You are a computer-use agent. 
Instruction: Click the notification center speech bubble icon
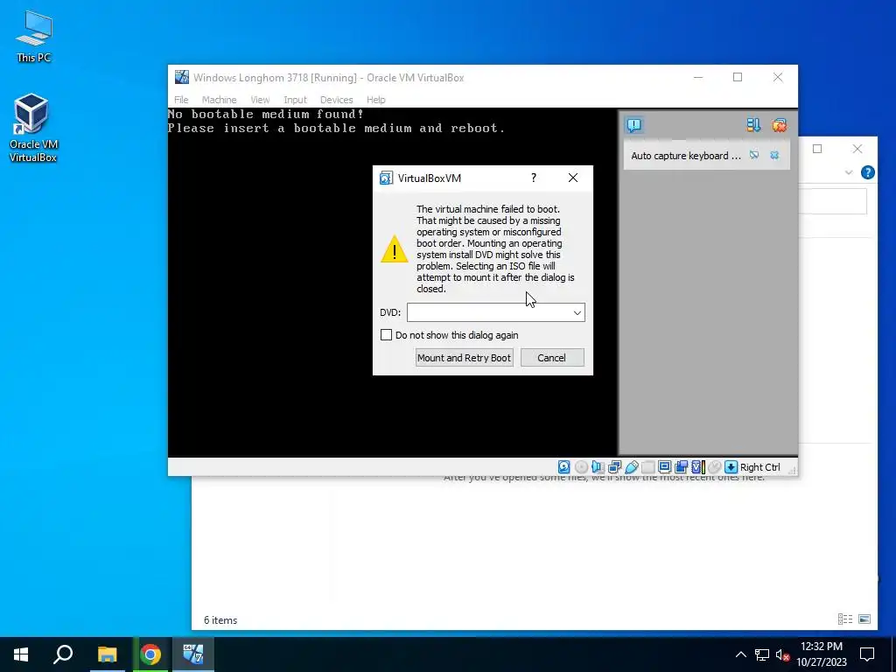634,124
